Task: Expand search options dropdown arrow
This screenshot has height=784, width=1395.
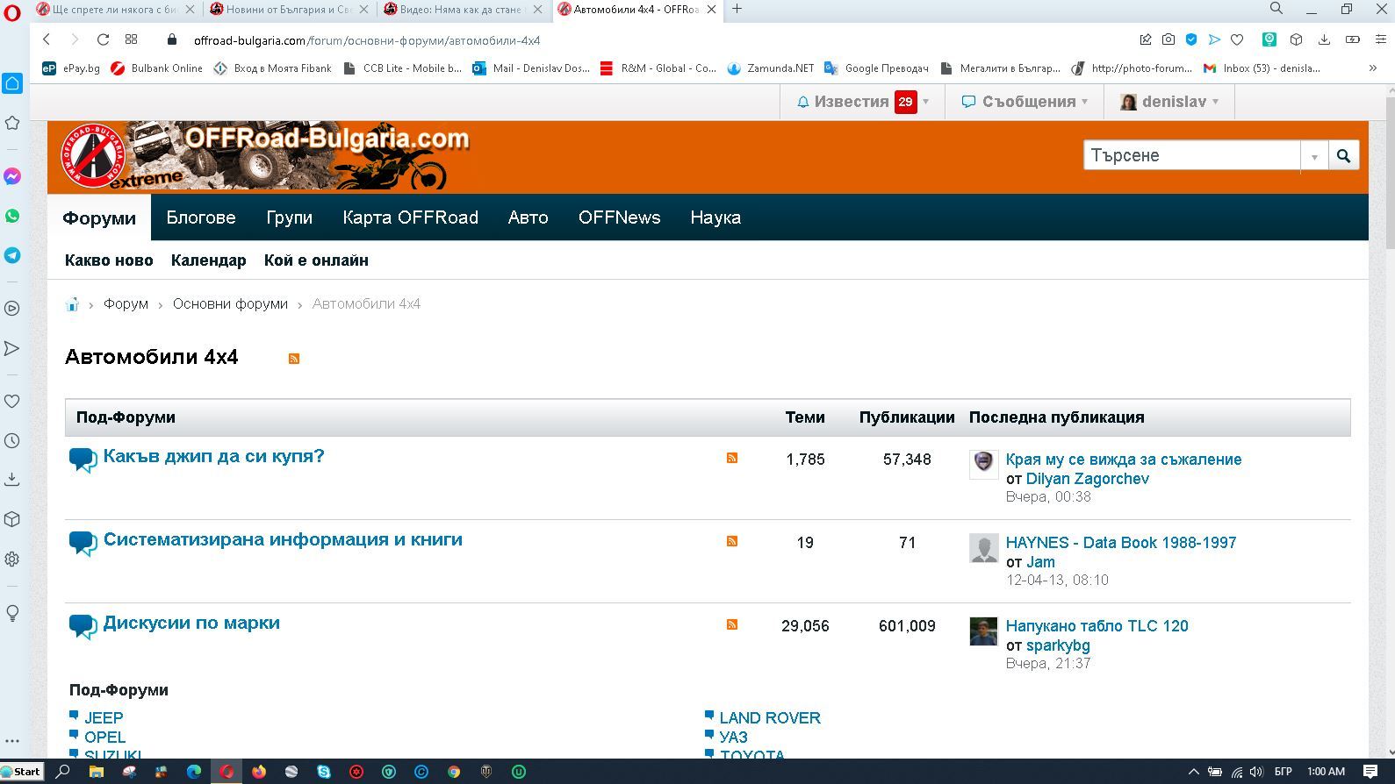Action: (1314, 156)
